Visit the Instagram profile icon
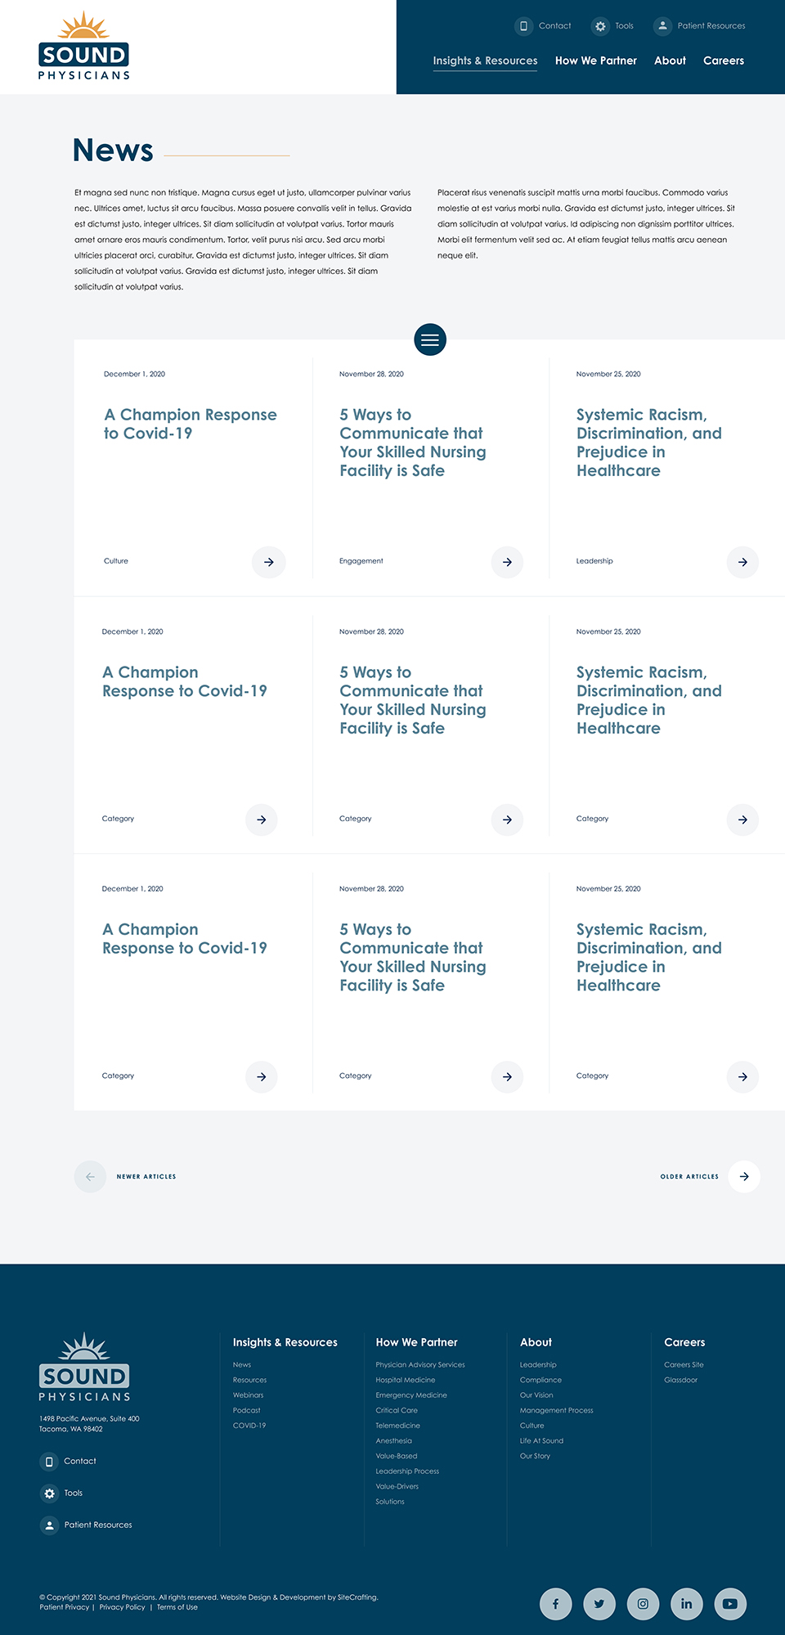785x1635 pixels. coord(643,1603)
